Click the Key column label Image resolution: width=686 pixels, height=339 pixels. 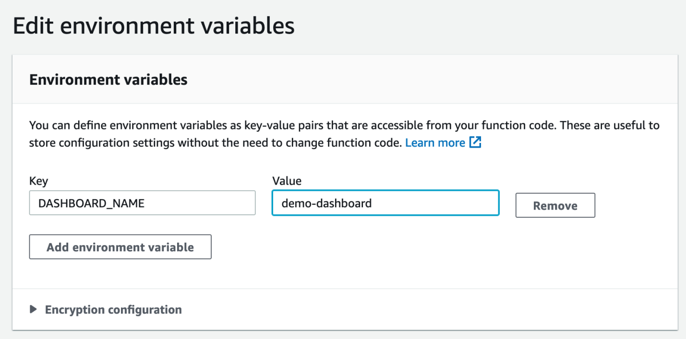pyautogui.click(x=38, y=181)
